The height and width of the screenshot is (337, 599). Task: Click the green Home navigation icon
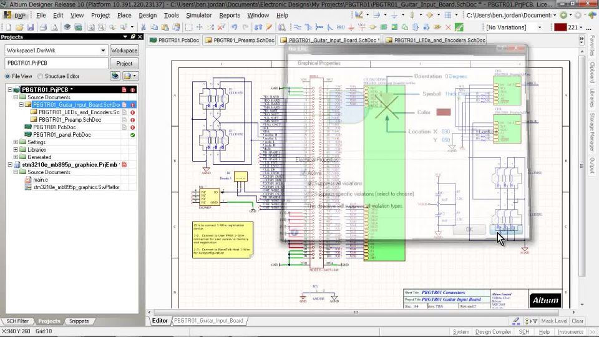click(x=593, y=15)
